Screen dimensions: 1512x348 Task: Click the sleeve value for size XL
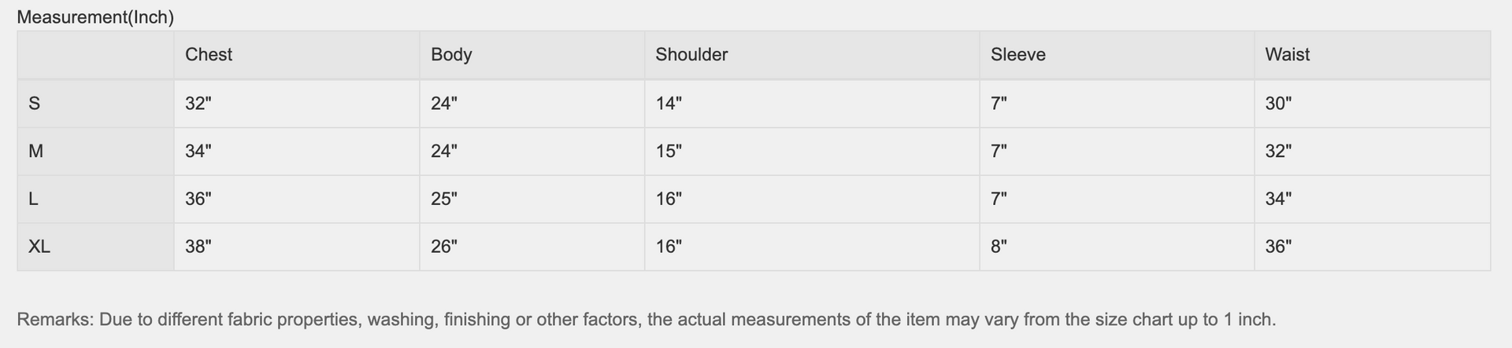point(999,247)
